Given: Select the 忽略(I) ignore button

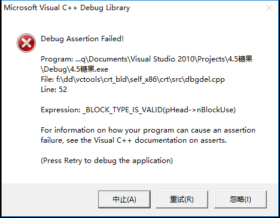Looking at the screenshot, I should pos(241,199).
